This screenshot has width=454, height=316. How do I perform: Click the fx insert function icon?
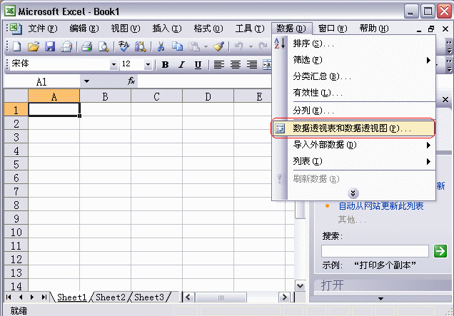tap(131, 81)
